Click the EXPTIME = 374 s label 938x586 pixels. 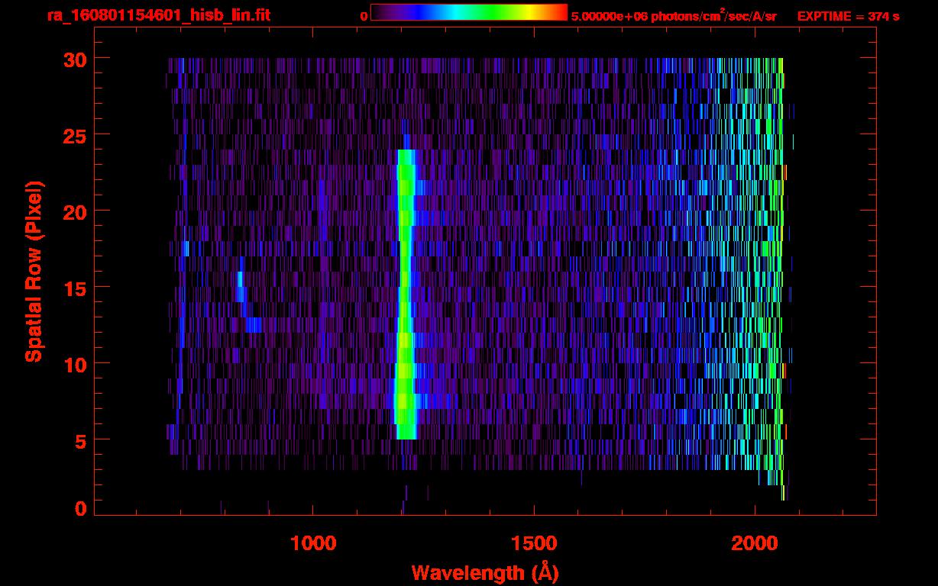coord(848,16)
